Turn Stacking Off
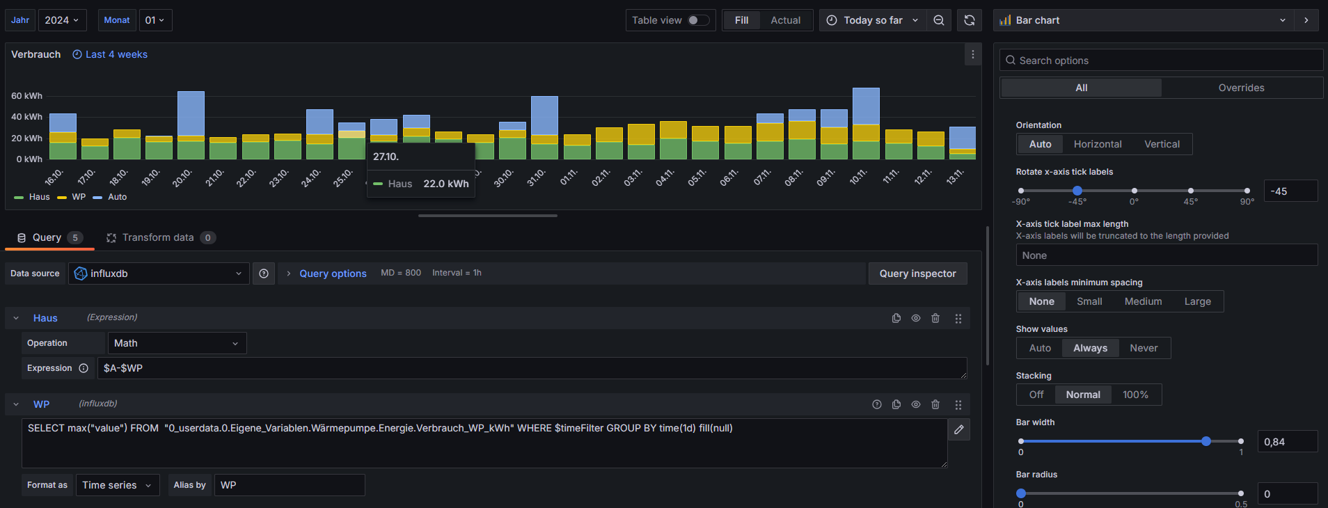Screen dimensions: 1328x508 pos(1036,395)
